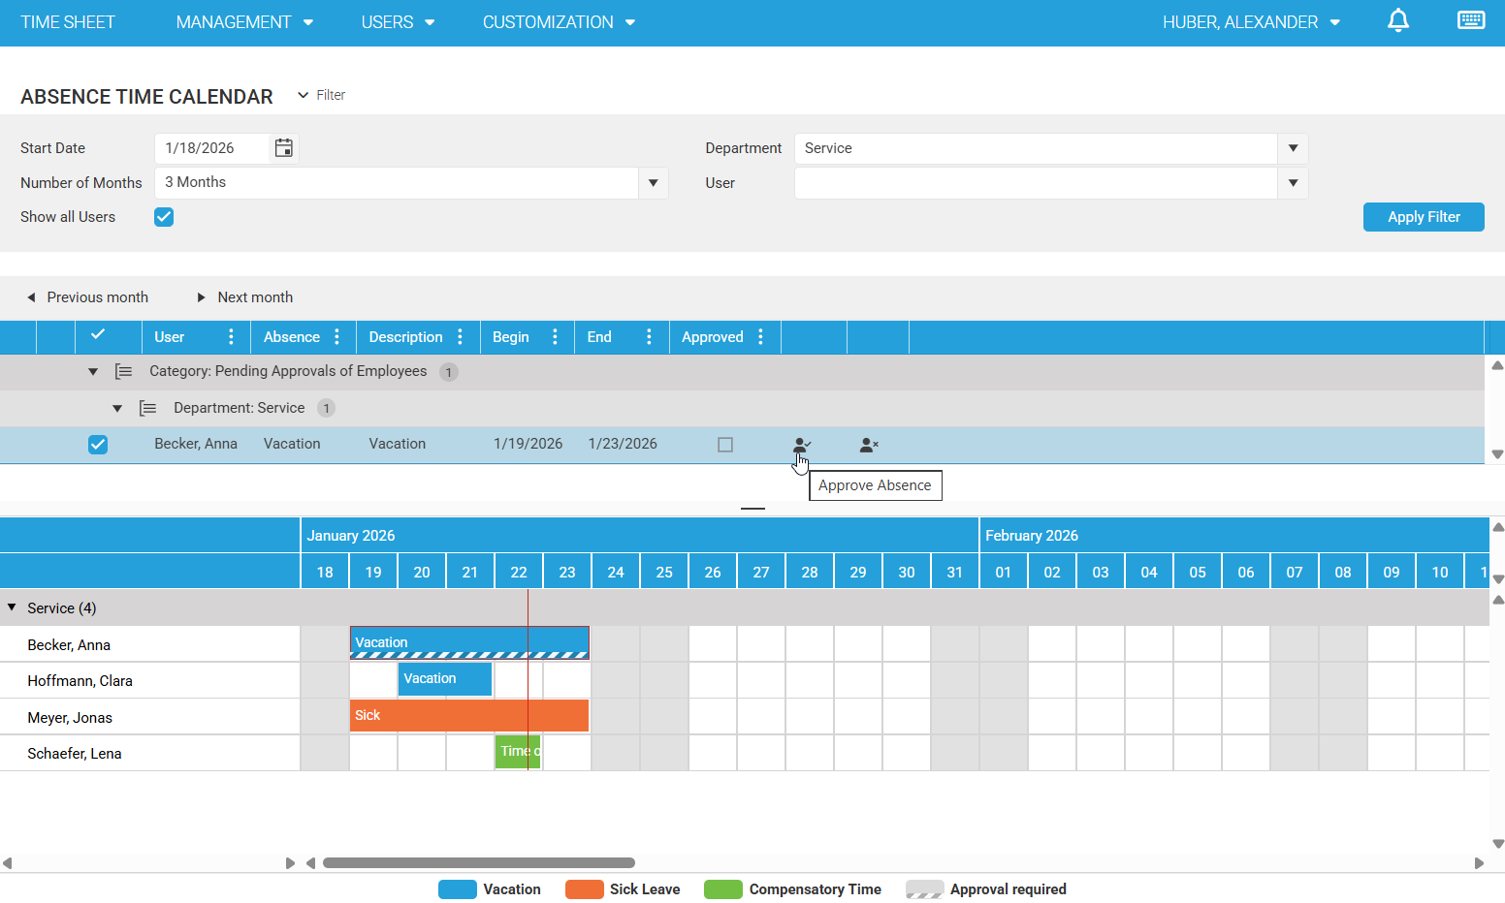Open the keyboard icon in top bar
This screenshot has width=1505, height=903.
tap(1470, 21)
